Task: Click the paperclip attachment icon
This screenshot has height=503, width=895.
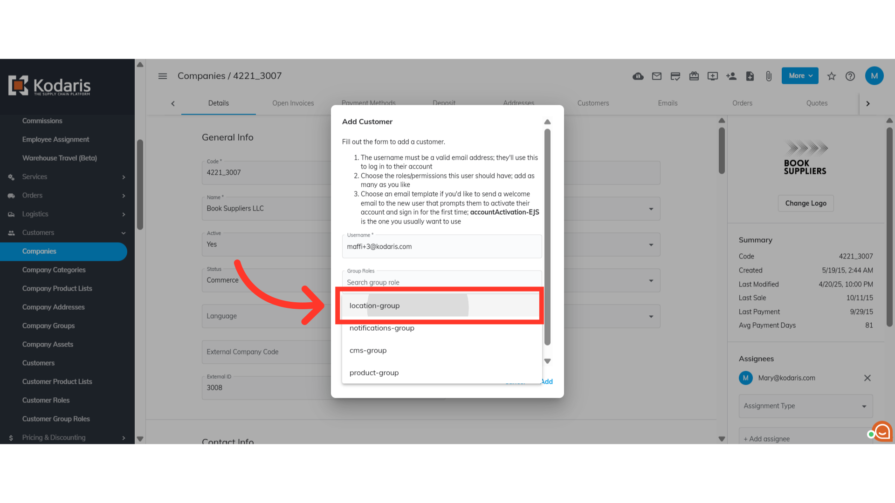Action: (768, 76)
